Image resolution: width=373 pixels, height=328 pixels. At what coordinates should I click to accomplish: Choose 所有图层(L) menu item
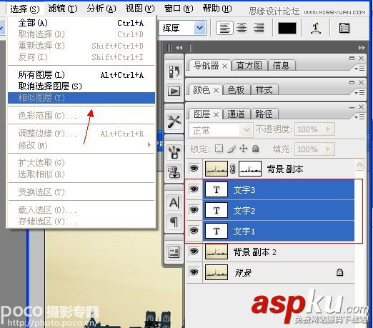click(81, 75)
